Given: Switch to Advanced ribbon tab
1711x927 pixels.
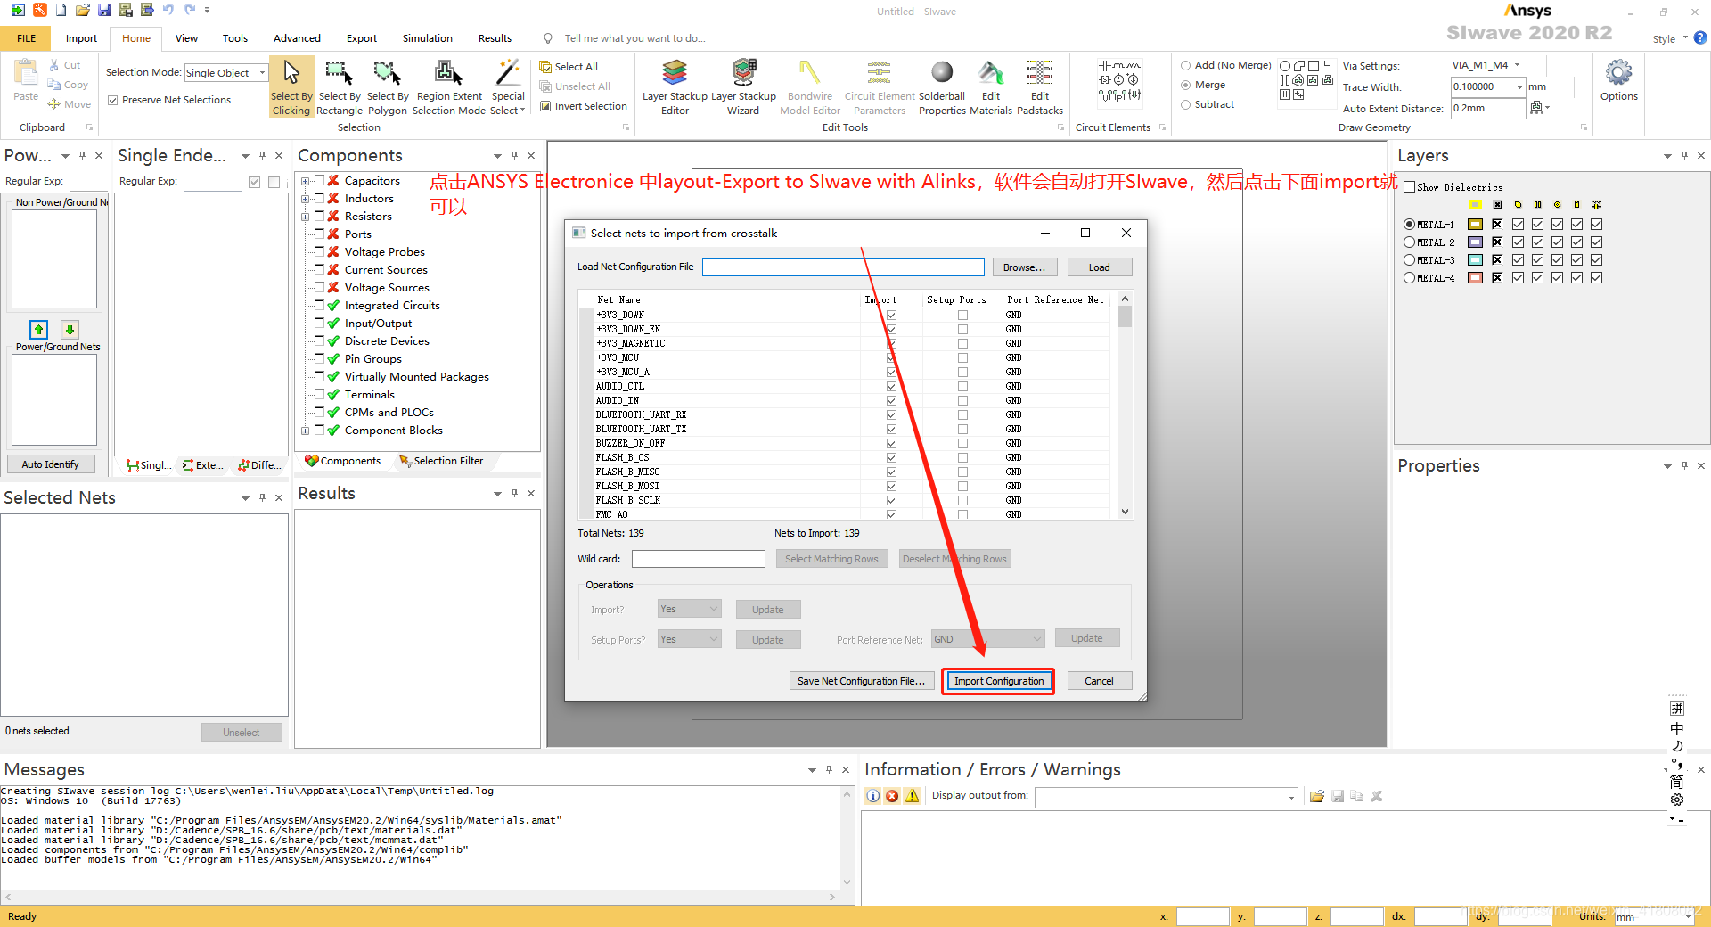Looking at the screenshot, I should [x=297, y=38].
